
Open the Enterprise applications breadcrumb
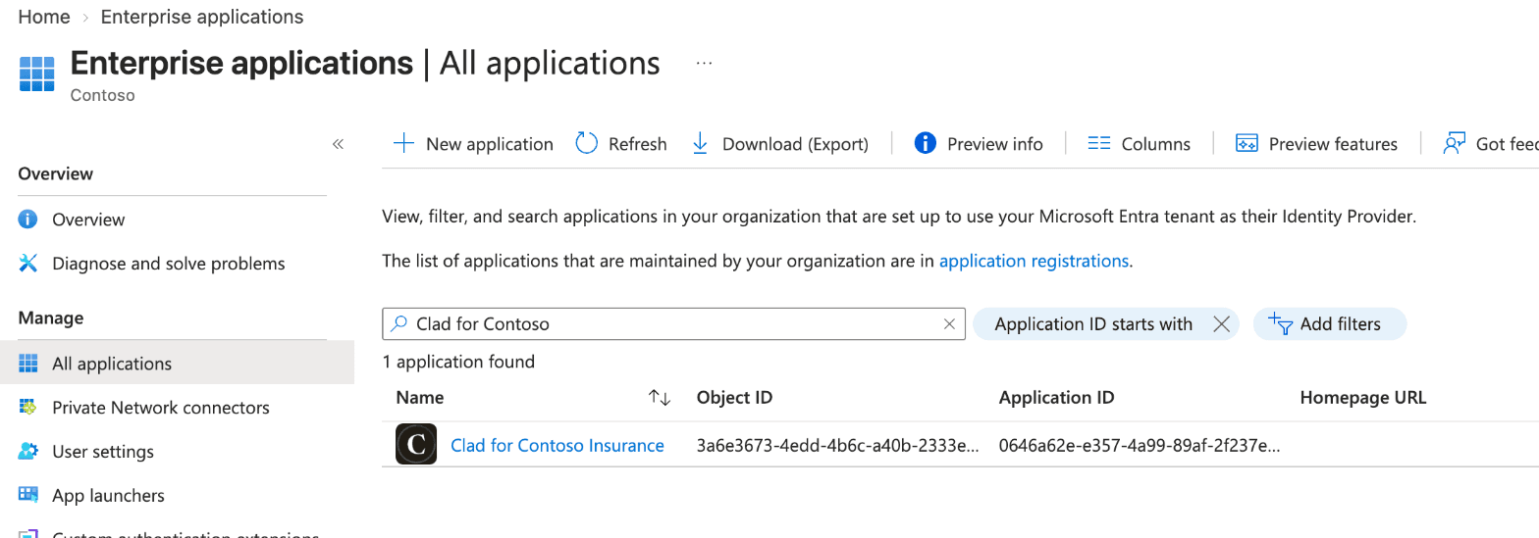coord(202,17)
